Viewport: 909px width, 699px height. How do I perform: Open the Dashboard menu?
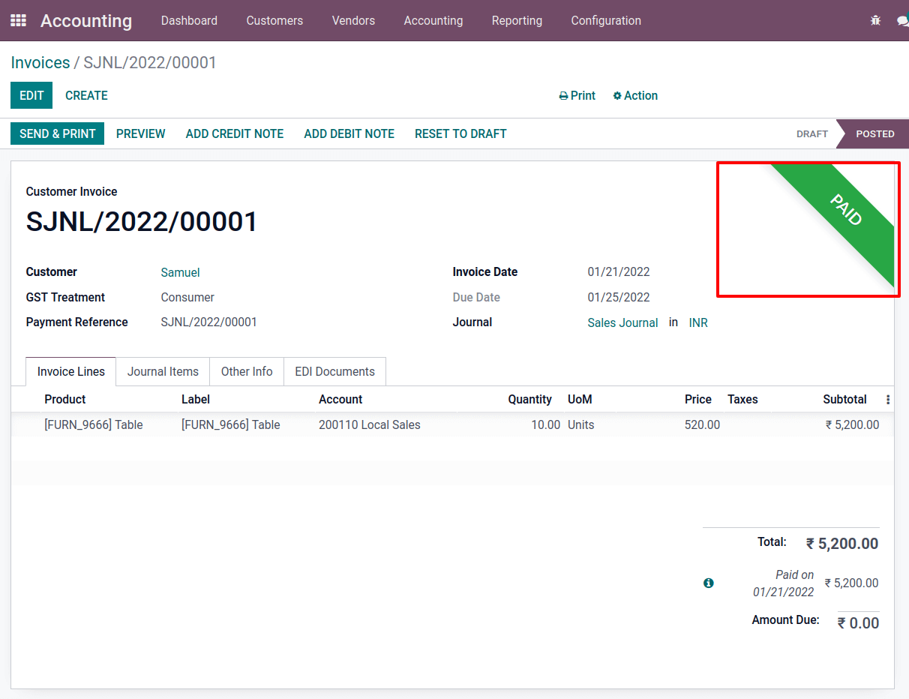coord(189,20)
